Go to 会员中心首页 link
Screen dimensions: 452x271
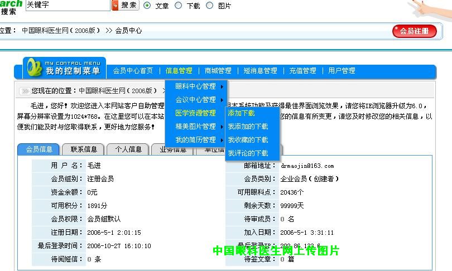[x=133, y=71]
